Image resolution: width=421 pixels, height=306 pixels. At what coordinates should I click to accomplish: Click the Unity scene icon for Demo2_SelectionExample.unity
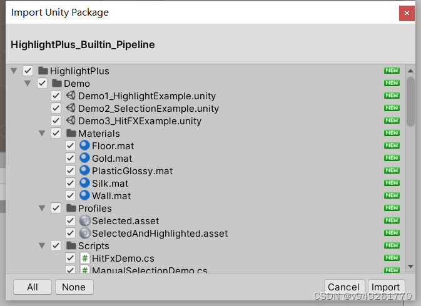(x=71, y=108)
